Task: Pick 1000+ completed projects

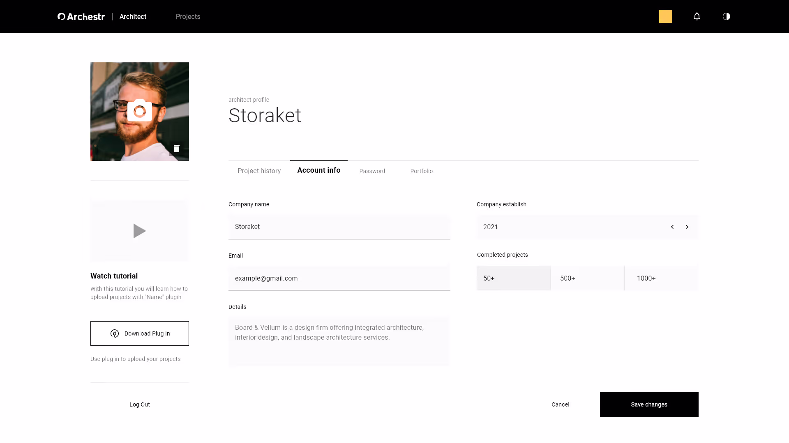Action: click(x=662, y=278)
